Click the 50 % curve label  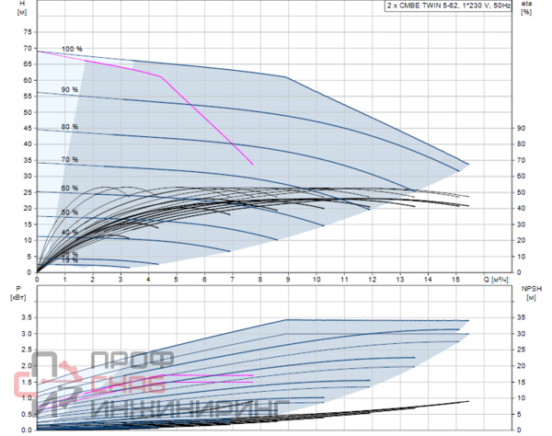point(70,212)
